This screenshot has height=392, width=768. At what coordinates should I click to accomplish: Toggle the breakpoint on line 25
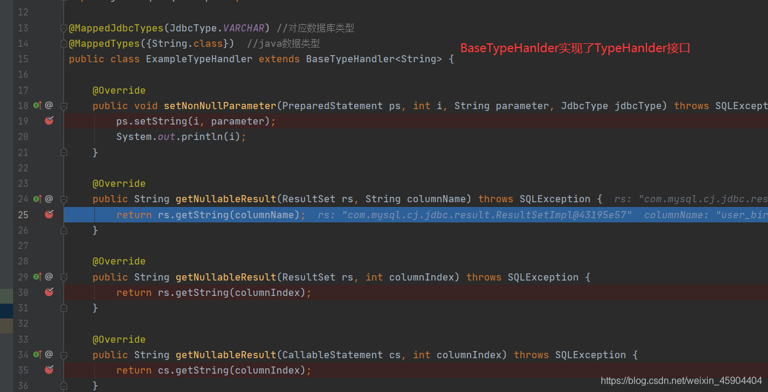[x=49, y=214]
